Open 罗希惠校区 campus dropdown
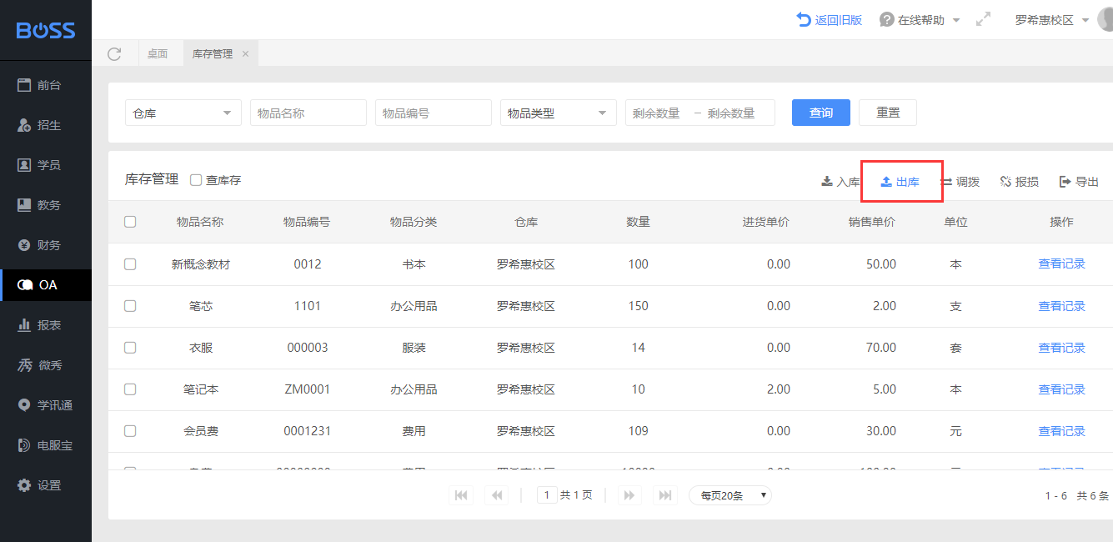 (x=1052, y=20)
